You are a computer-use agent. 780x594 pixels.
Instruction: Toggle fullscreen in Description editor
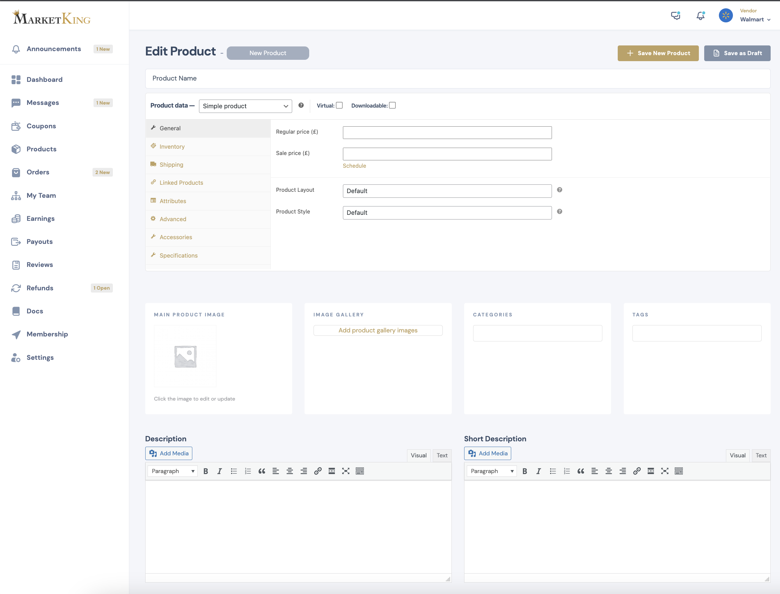tap(346, 471)
